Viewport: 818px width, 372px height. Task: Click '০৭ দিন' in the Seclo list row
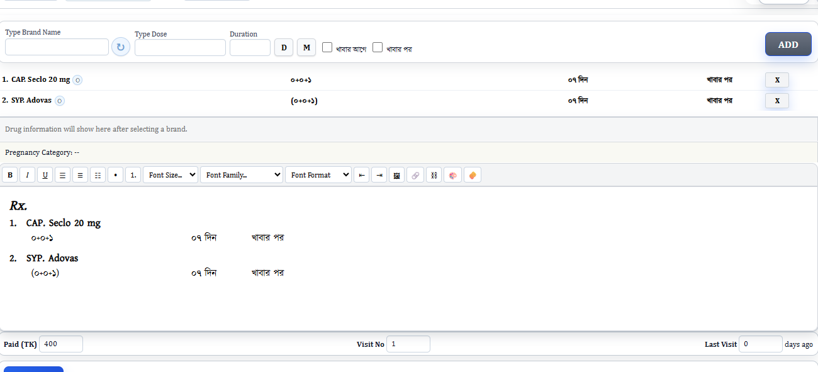click(578, 80)
